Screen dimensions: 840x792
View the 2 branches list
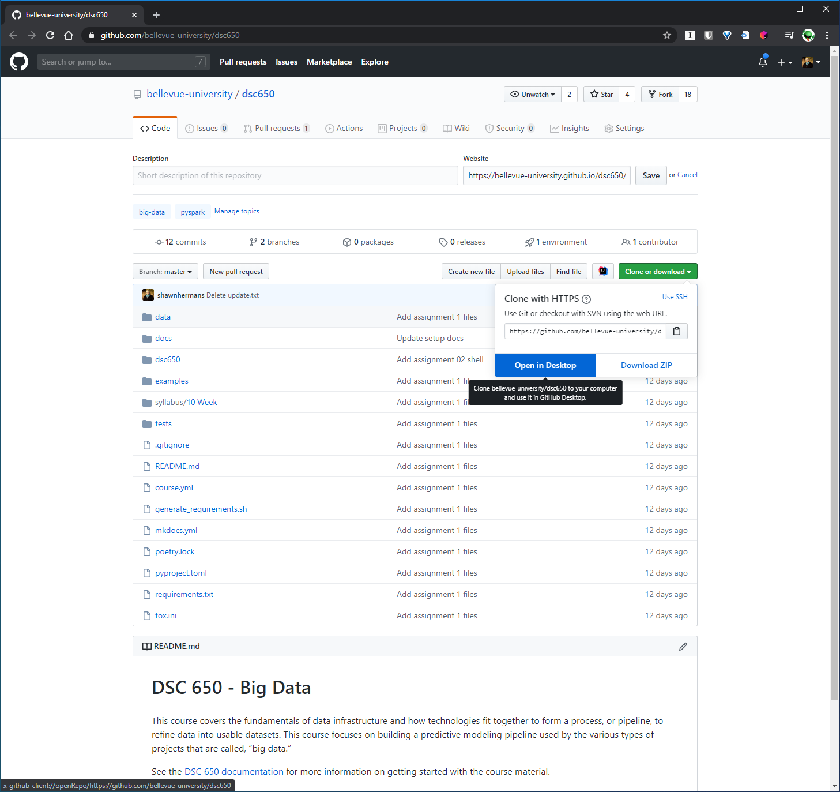[x=274, y=242]
